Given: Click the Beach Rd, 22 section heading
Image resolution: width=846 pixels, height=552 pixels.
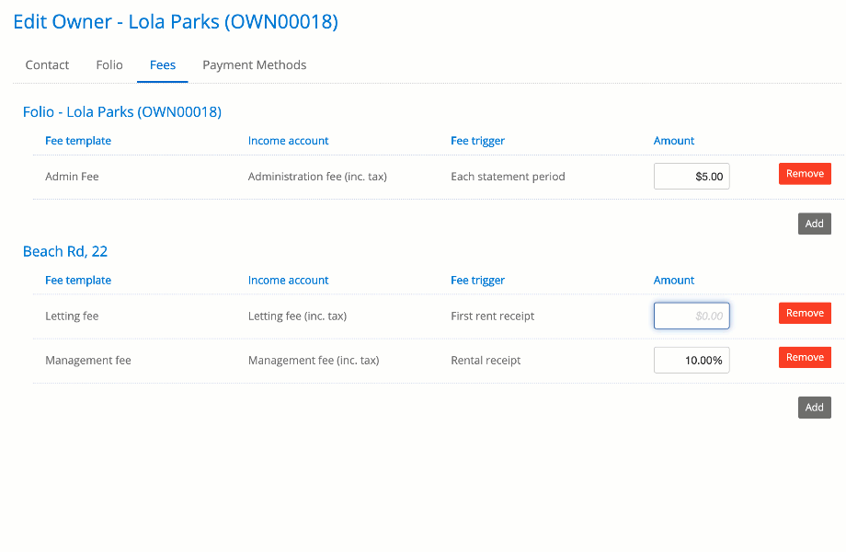Looking at the screenshot, I should pyautogui.click(x=65, y=252).
